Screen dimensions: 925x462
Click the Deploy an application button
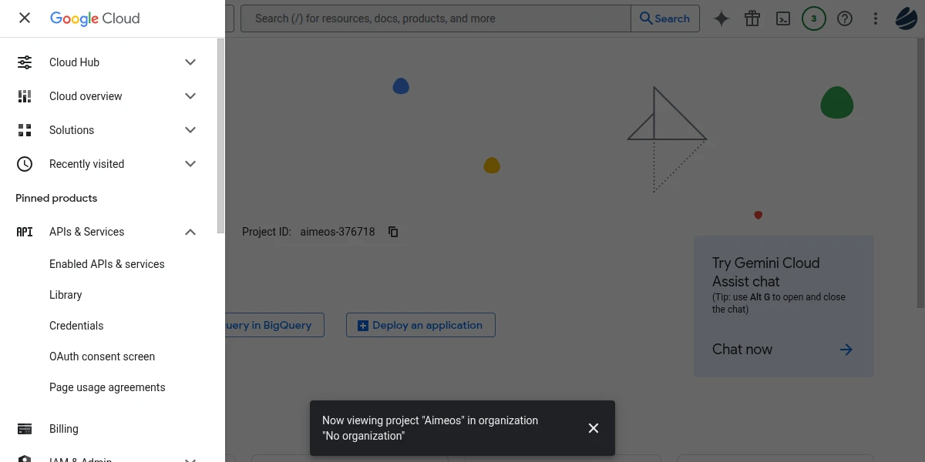point(420,325)
